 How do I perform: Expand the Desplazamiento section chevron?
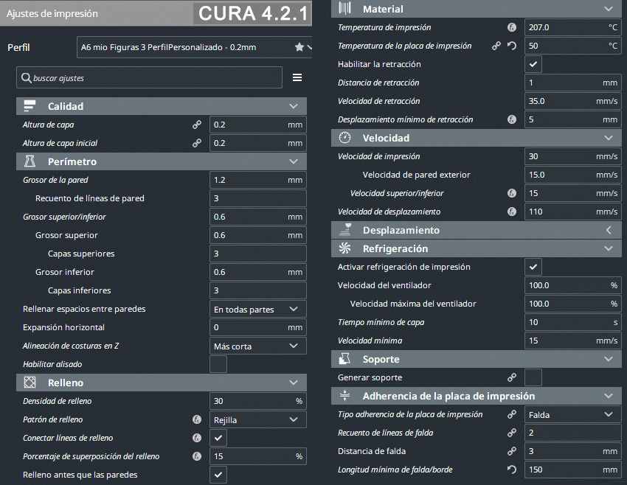(x=609, y=230)
